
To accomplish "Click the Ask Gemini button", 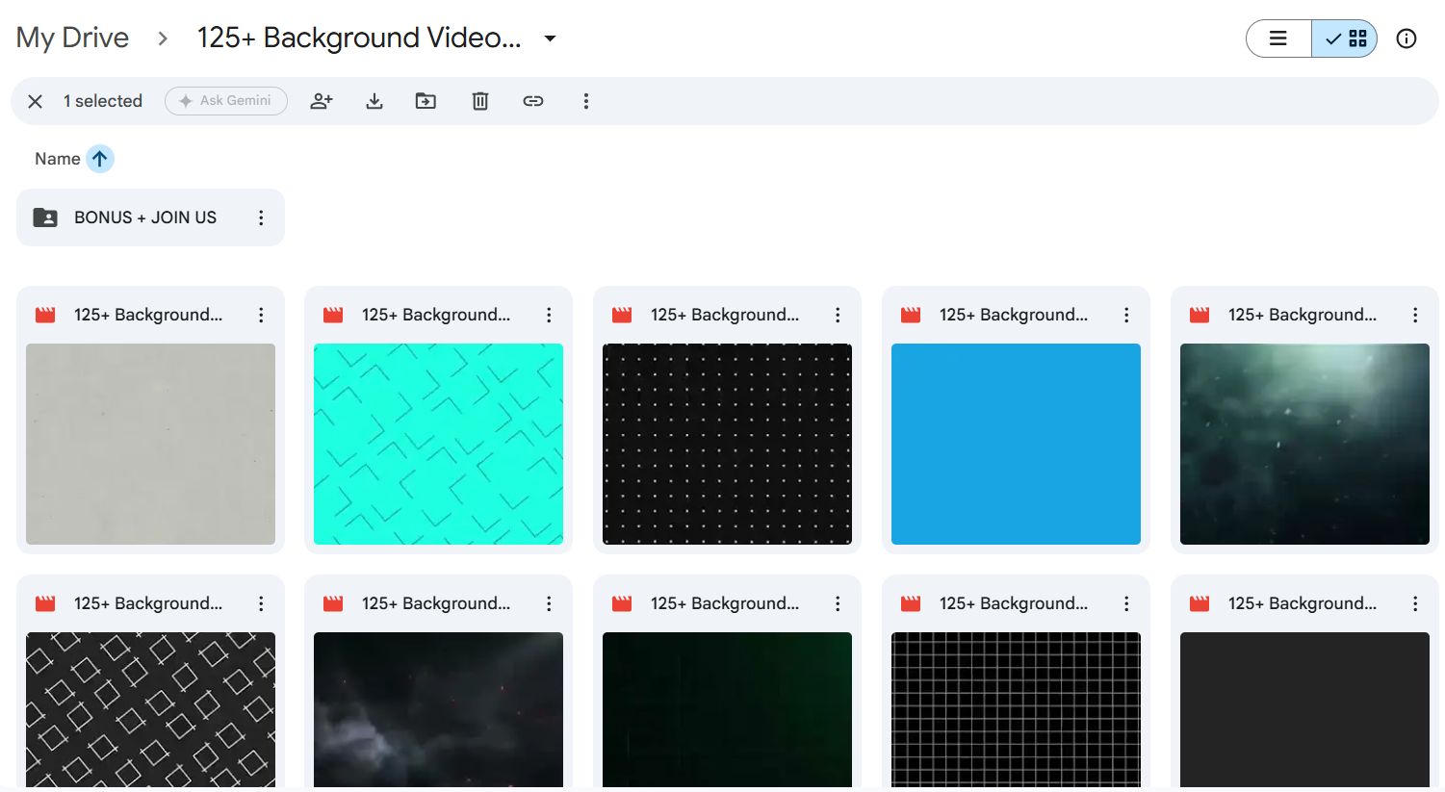I will click(226, 101).
